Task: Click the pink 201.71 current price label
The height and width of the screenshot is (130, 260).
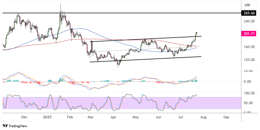Action: click(x=249, y=34)
